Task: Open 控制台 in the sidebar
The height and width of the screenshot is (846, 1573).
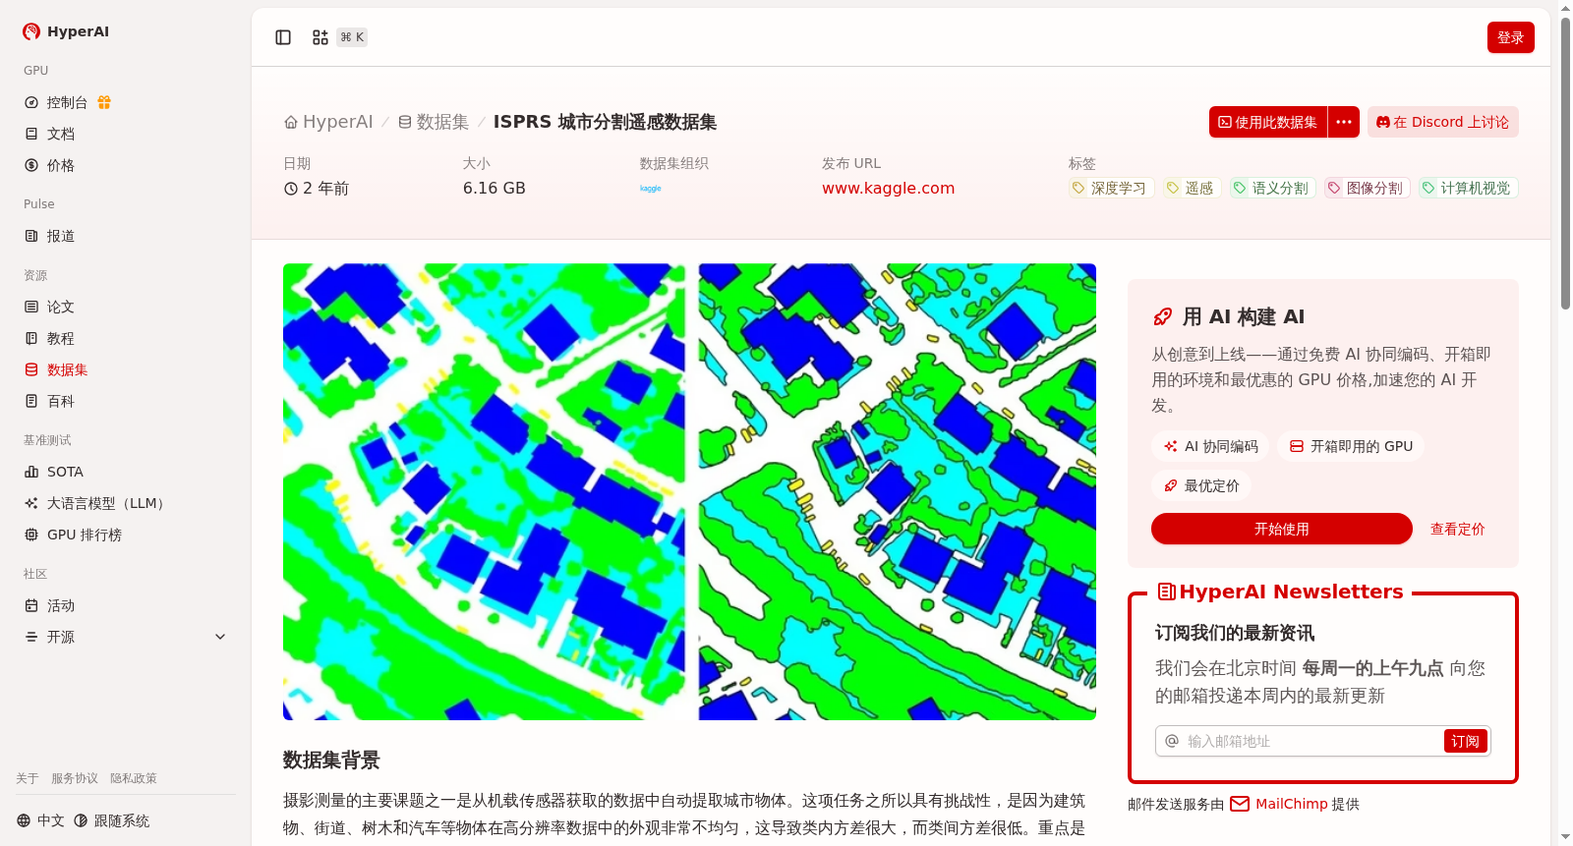Action: [x=67, y=102]
